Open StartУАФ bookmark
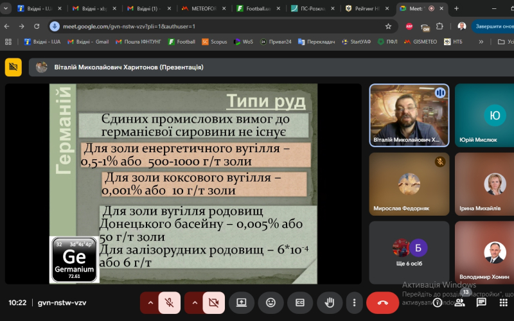514x321 pixels. 356,42
